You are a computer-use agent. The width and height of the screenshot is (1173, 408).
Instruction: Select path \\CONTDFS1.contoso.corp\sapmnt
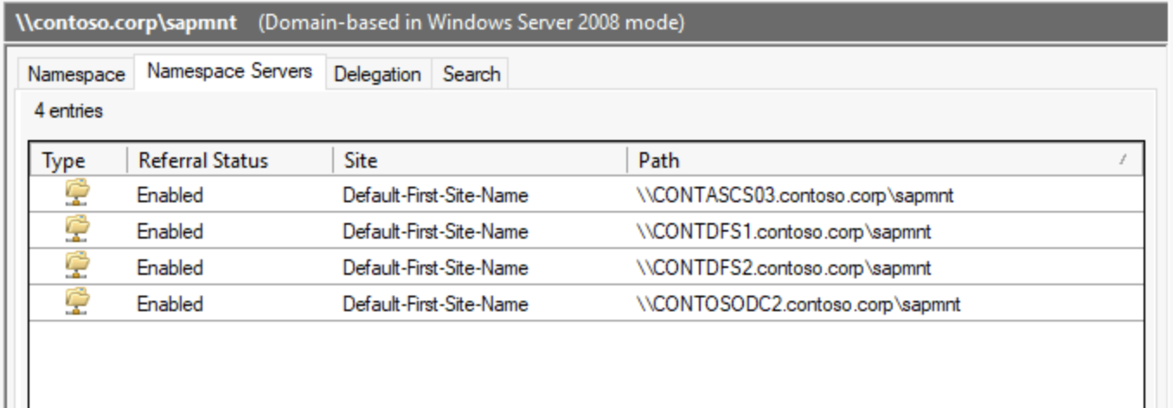pyautogui.click(x=783, y=233)
